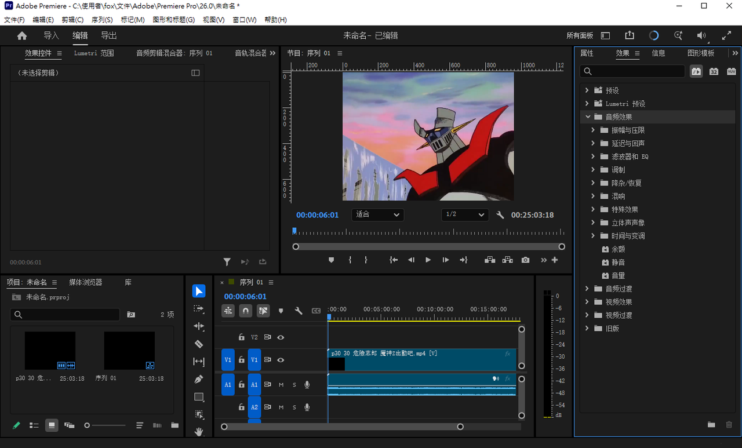Screen dimensions: 742x448
Task: Click the filter funnel in Effect Controls
Action: [x=227, y=262]
